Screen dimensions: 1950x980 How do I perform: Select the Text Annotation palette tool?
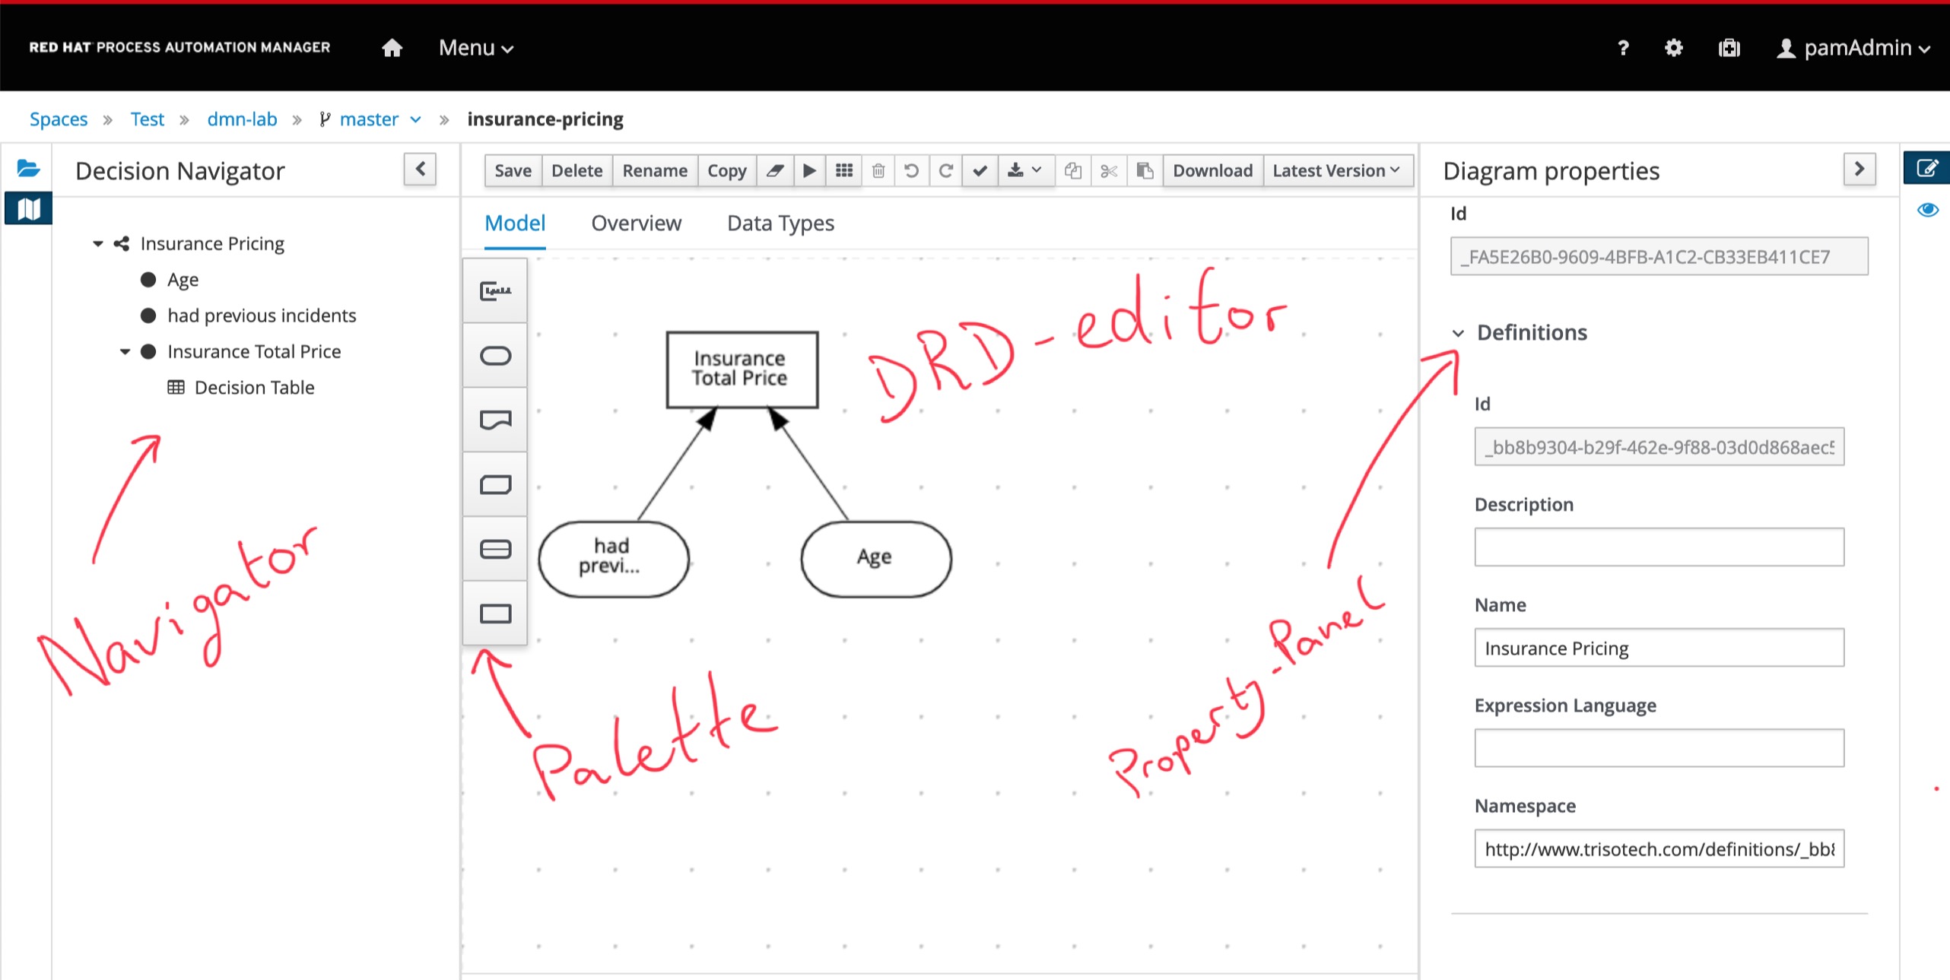[495, 290]
